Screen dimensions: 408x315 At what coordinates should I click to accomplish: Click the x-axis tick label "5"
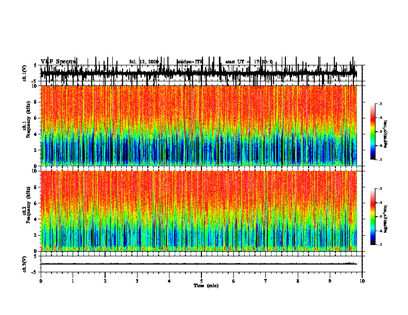click(x=201, y=281)
